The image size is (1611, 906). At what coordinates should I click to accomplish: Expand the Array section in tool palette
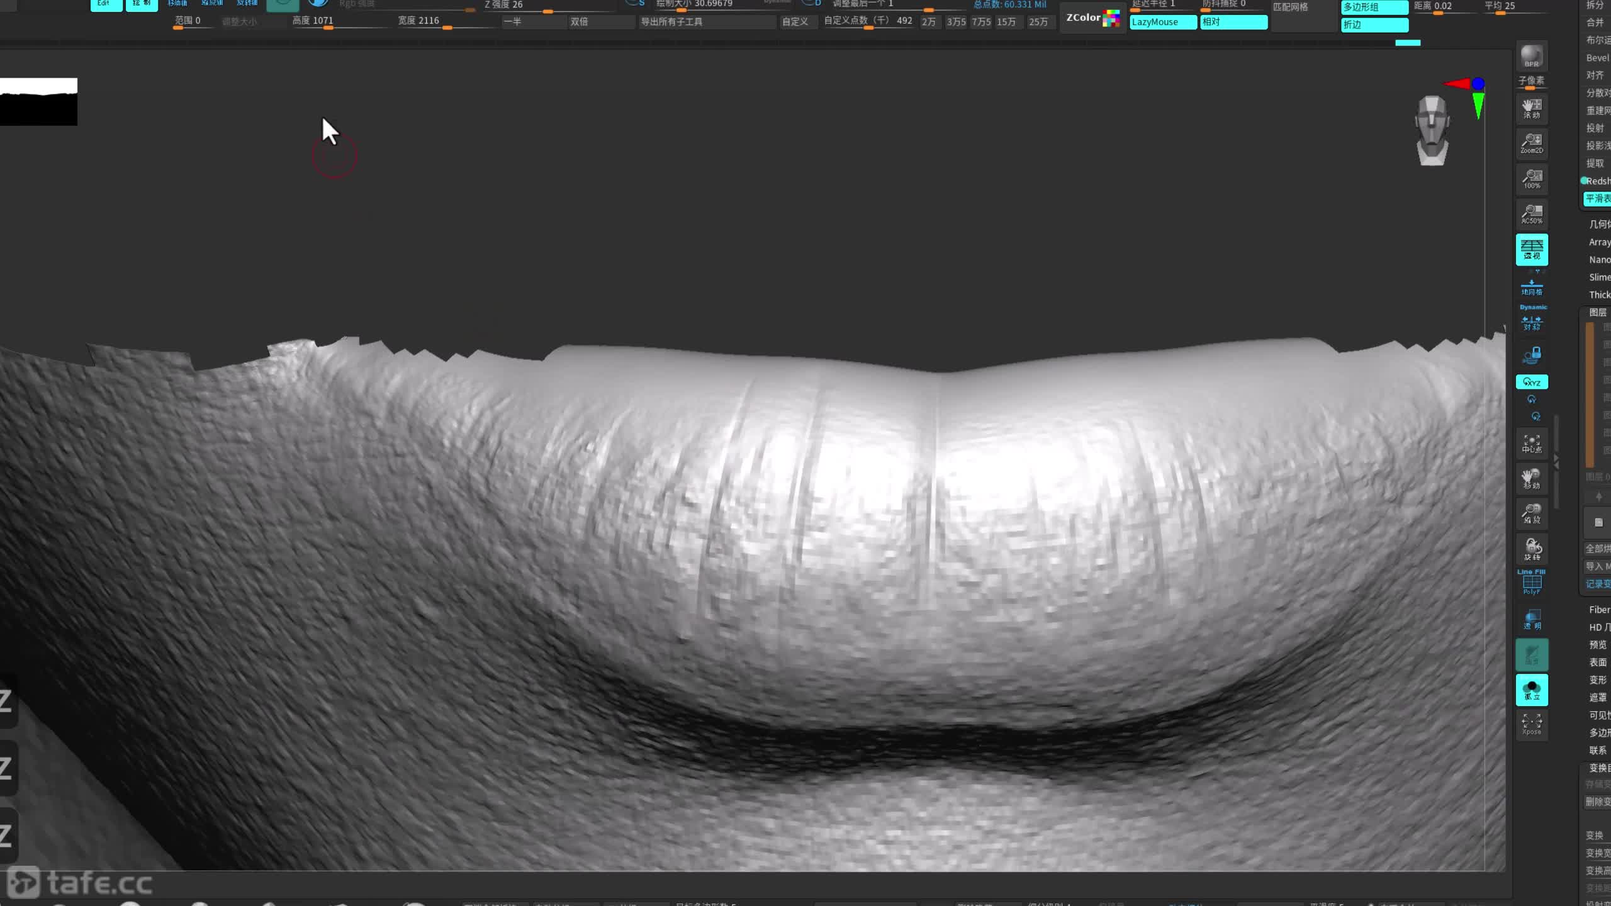1599,242
